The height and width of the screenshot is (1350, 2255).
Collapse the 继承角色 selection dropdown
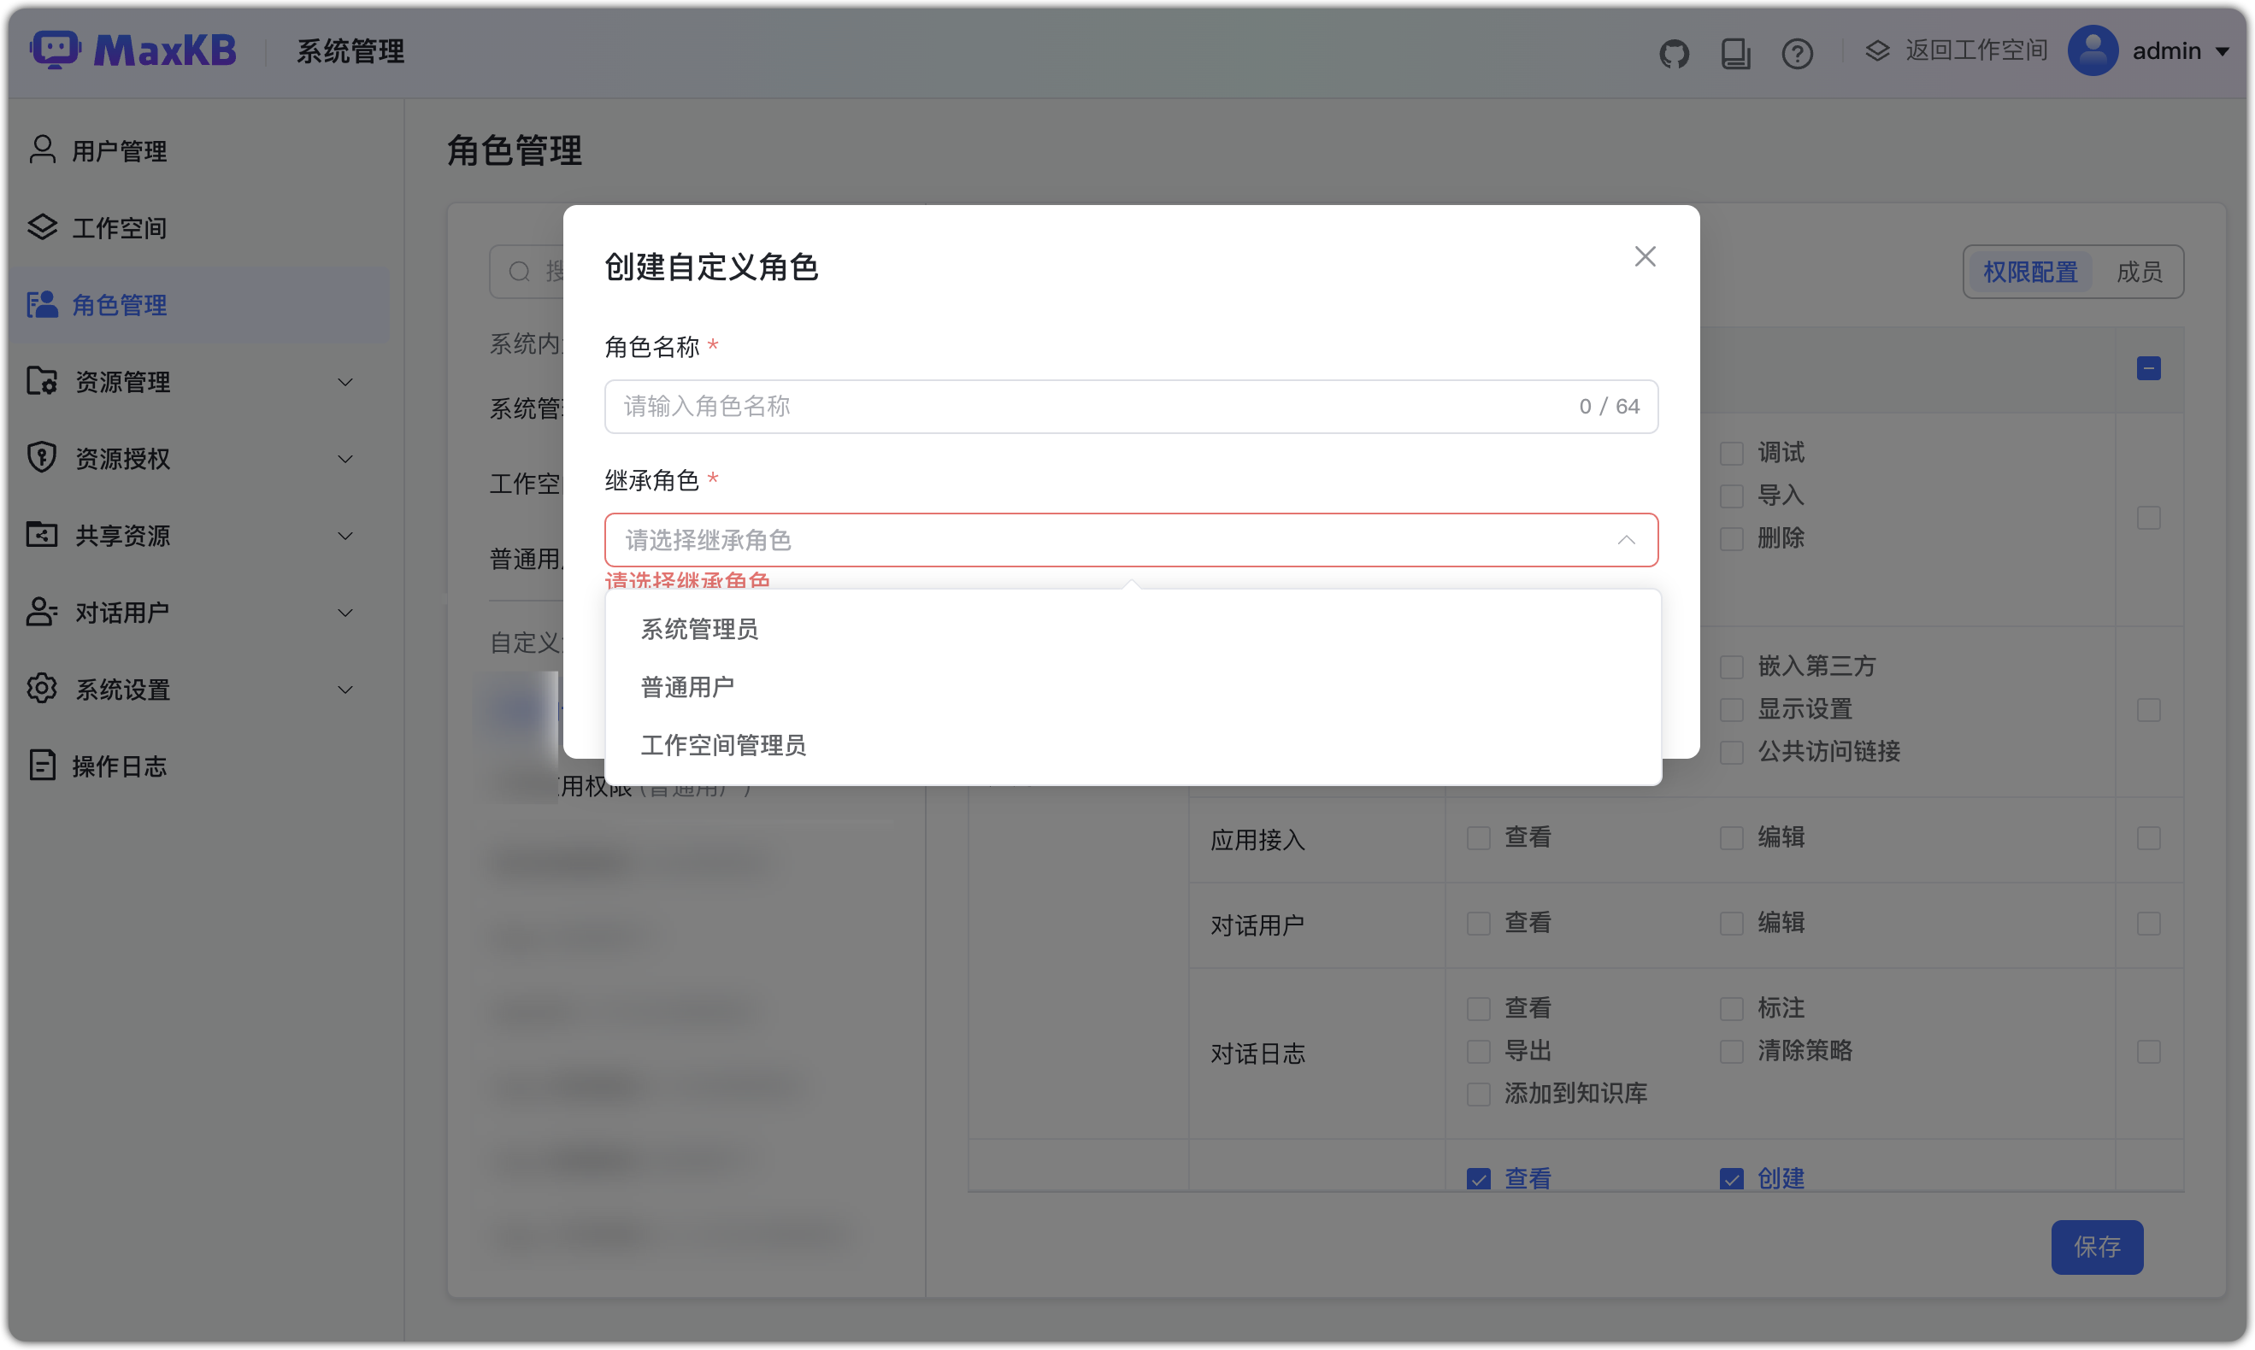pyautogui.click(x=1625, y=539)
